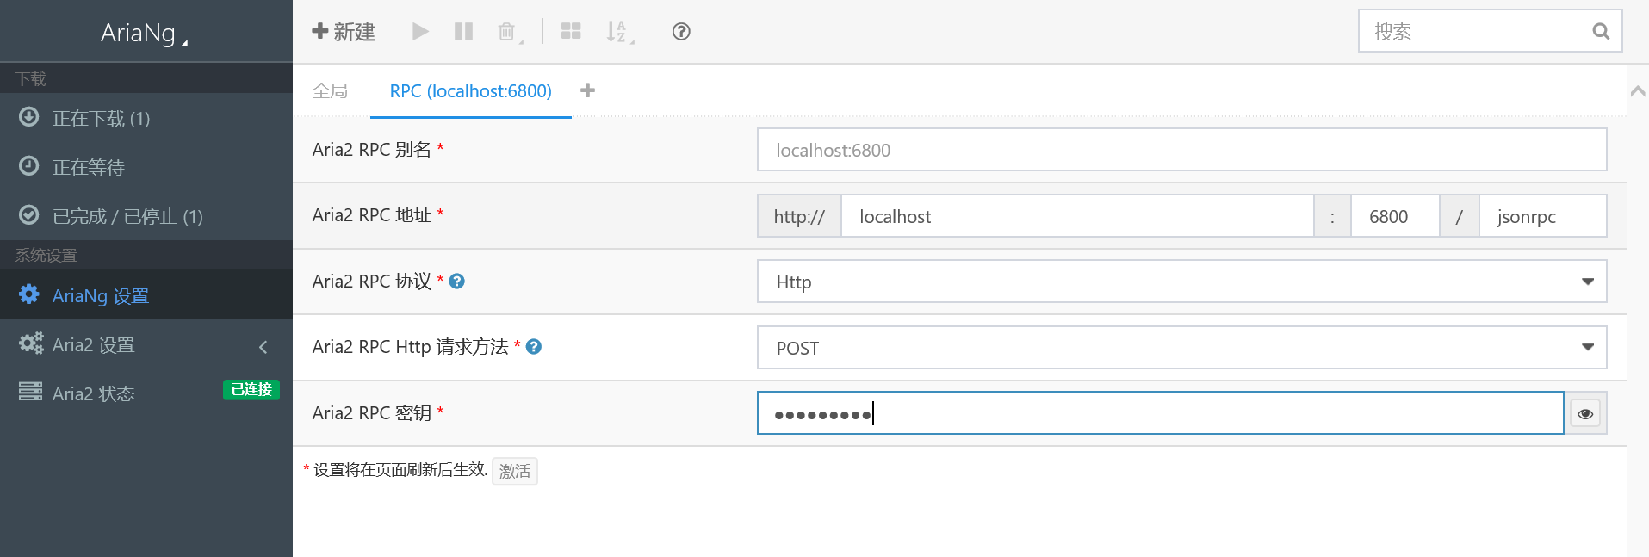Click the 新建 new task button
Screen dimensions: 1649x557
tap(344, 32)
